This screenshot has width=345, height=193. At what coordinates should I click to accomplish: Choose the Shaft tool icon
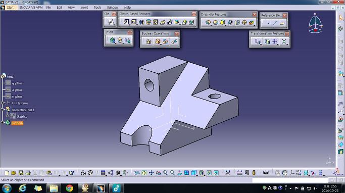(141, 22)
